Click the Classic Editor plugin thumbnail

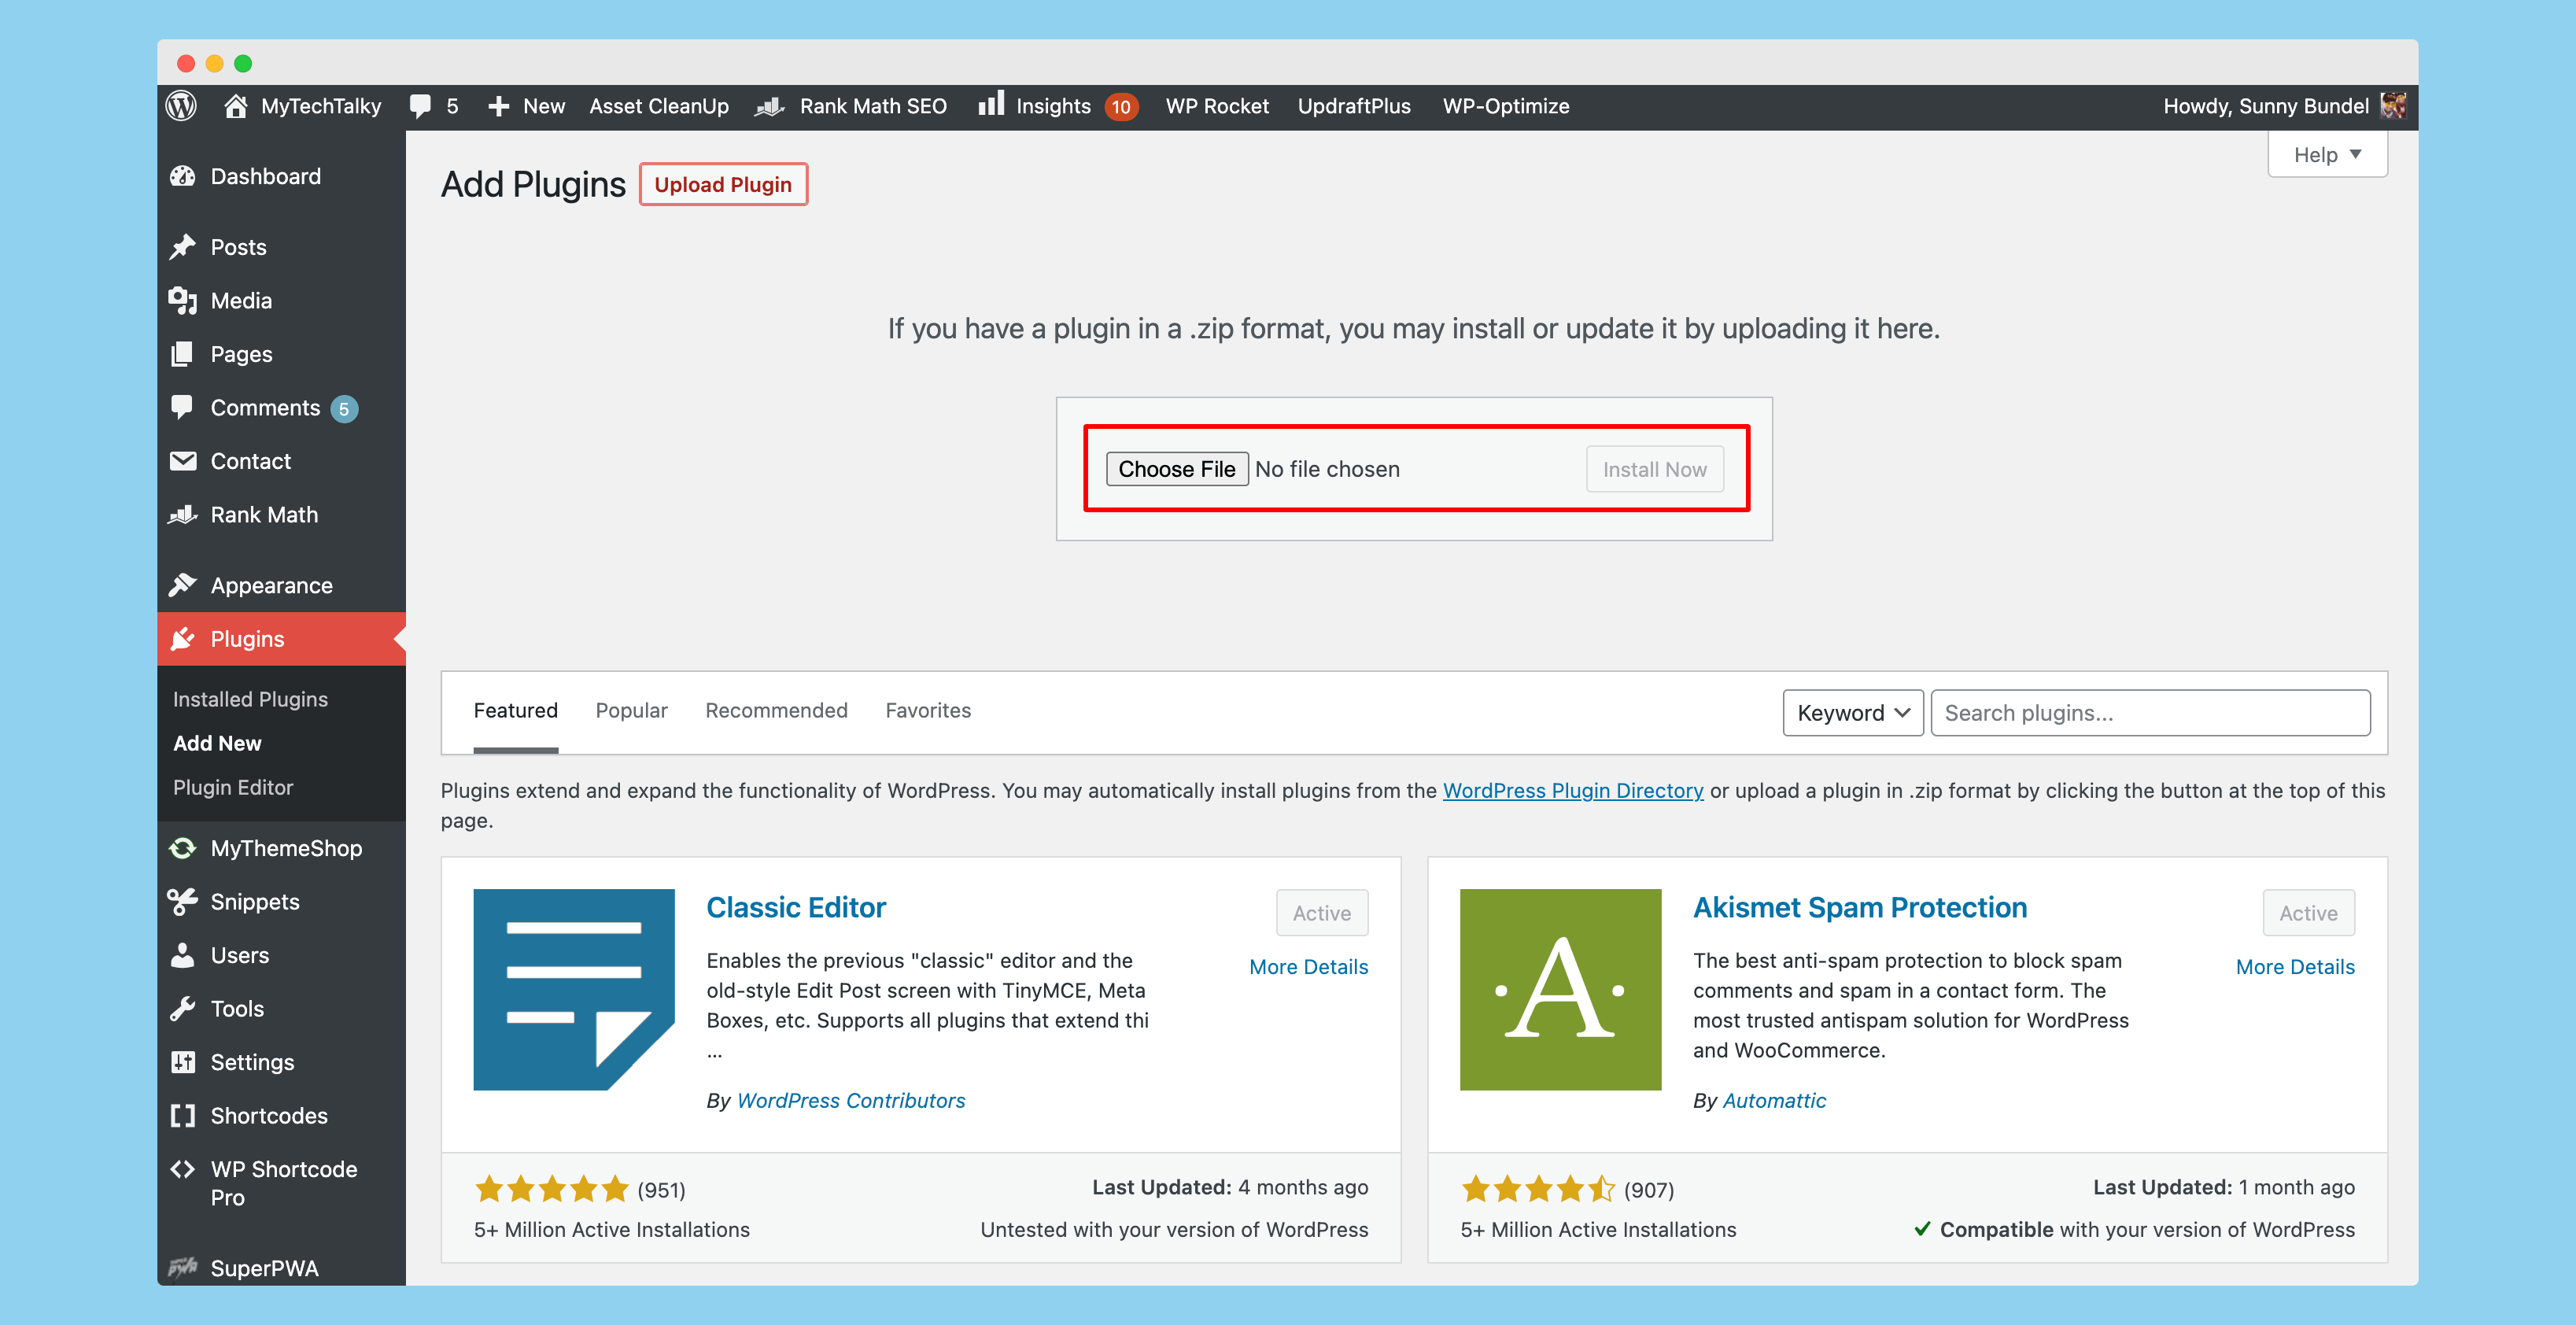pos(574,990)
